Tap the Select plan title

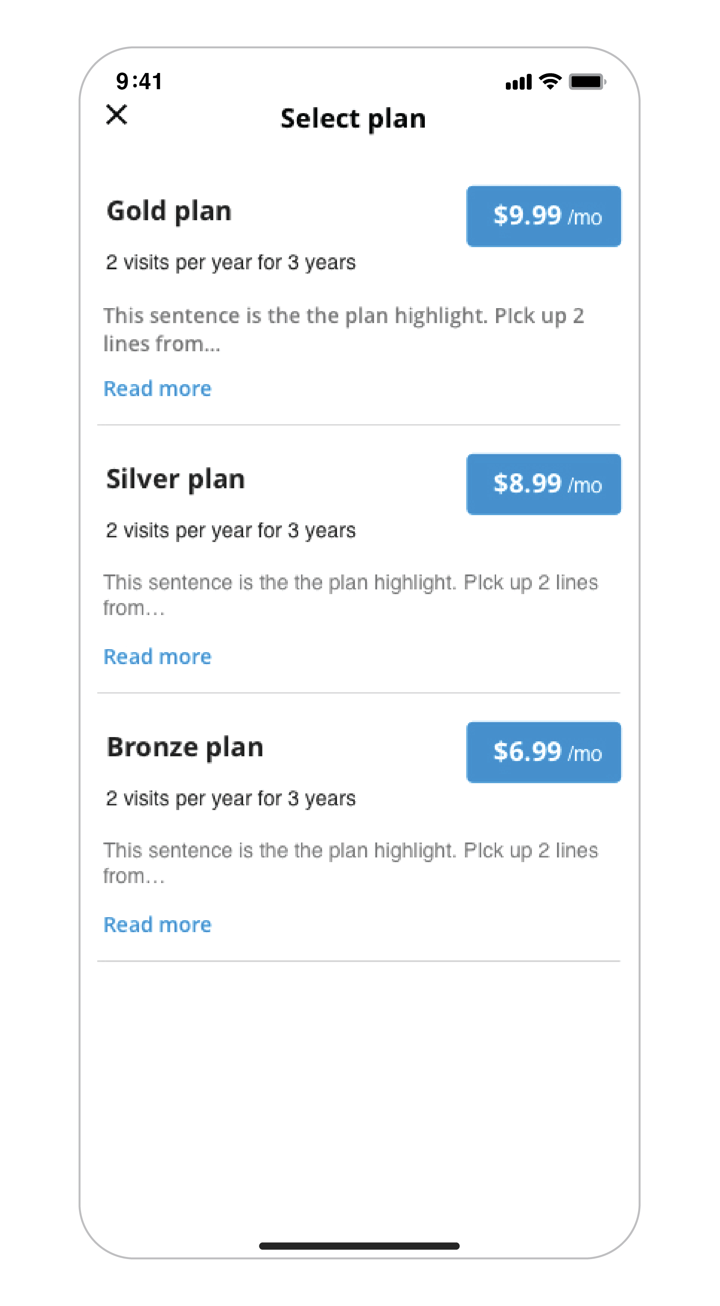point(354,119)
